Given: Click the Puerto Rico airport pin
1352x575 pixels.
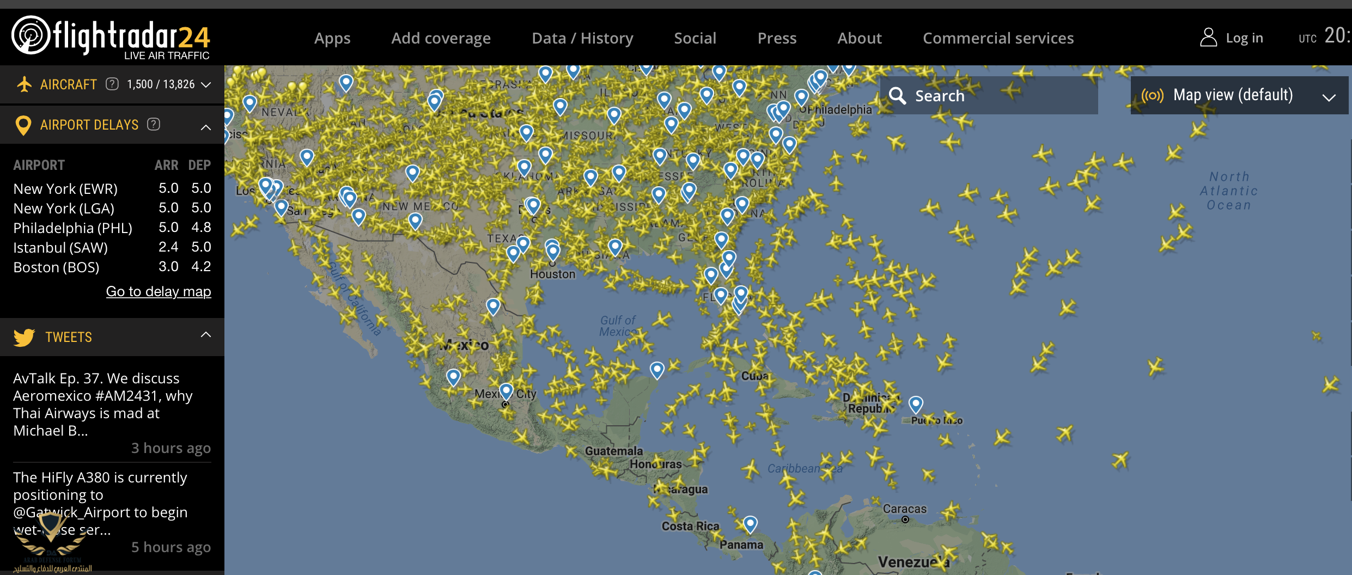Looking at the screenshot, I should pyautogui.click(x=916, y=405).
